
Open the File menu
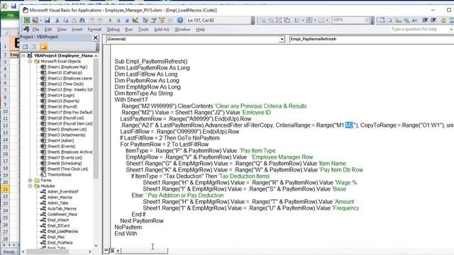pos(36,30)
